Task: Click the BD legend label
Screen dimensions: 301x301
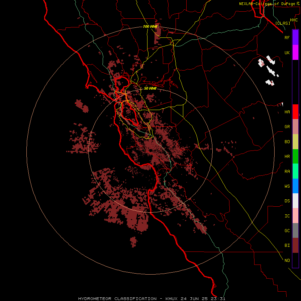Action: (287, 142)
